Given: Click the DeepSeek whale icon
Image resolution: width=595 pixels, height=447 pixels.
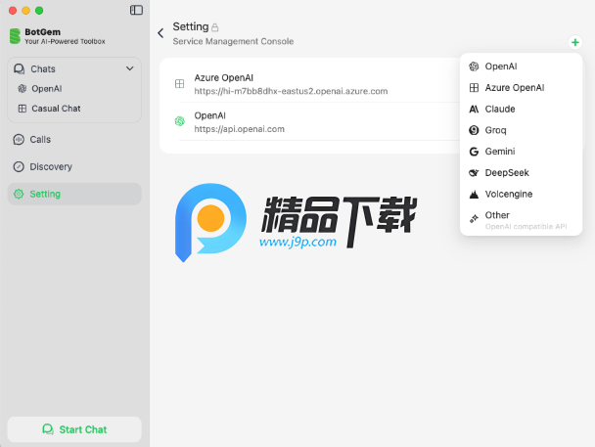Looking at the screenshot, I should [x=474, y=172].
